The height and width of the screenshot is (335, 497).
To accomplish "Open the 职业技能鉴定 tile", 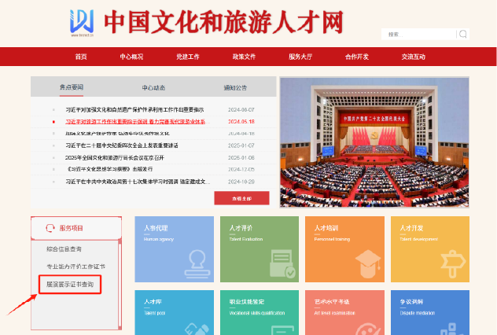I will [x=260, y=312].
